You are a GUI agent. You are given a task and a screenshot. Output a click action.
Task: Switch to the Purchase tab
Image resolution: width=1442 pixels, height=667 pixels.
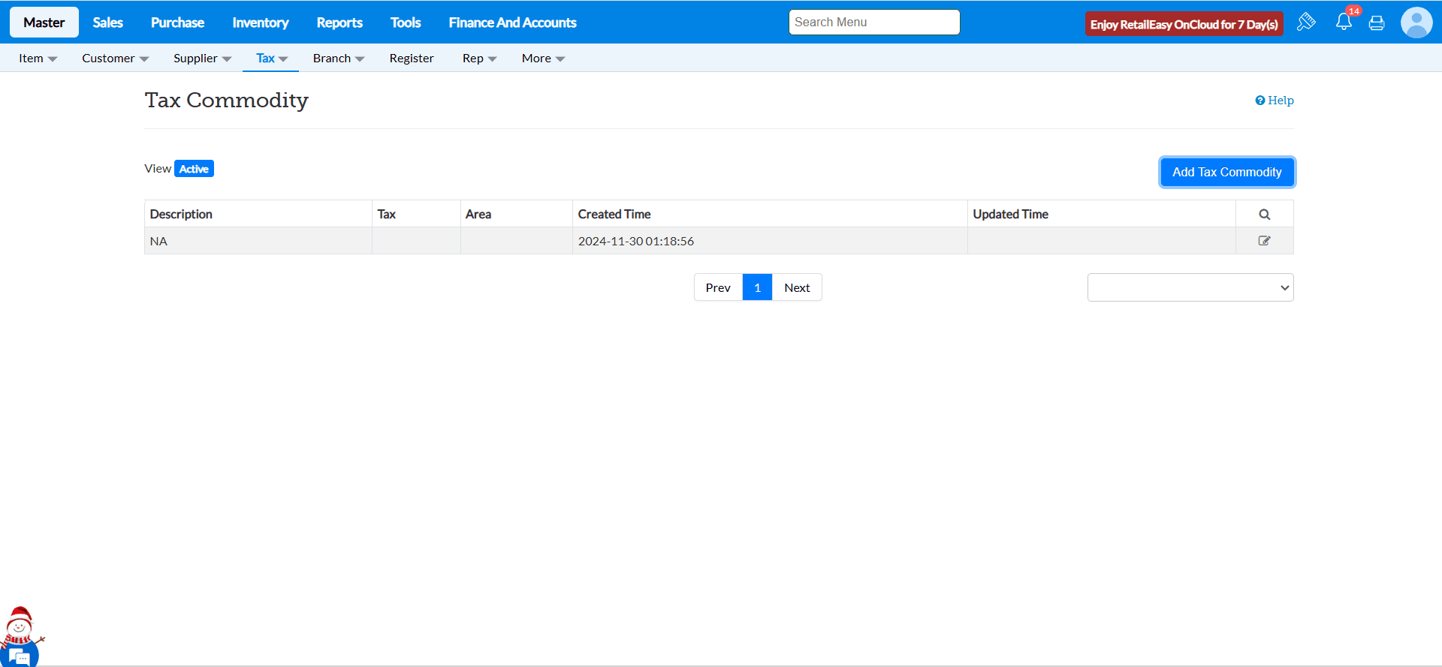tap(177, 23)
